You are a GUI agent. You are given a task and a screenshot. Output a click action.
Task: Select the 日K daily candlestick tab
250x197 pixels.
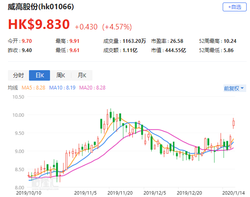[39, 75]
